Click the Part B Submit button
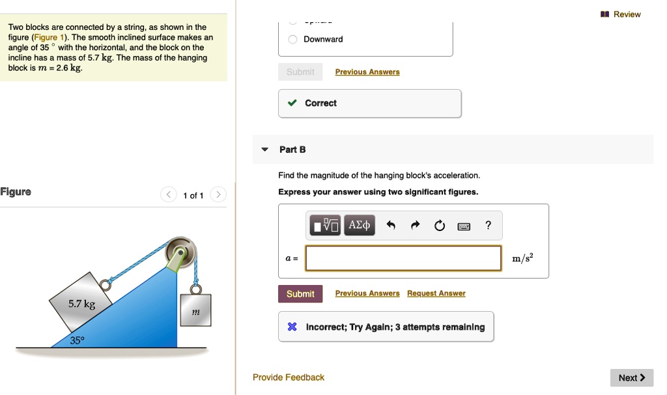The height and width of the screenshot is (395, 667). pyautogui.click(x=300, y=293)
